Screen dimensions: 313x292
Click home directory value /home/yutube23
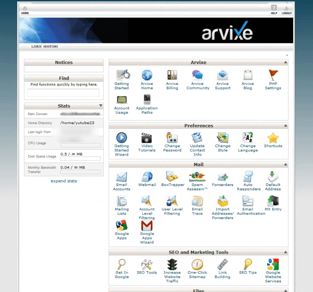(x=77, y=123)
